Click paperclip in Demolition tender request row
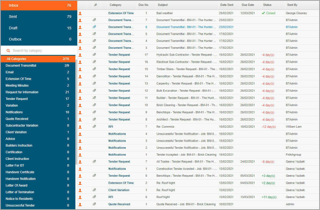Image resolution: width=320 pixels, height=210 pixels. point(94,76)
